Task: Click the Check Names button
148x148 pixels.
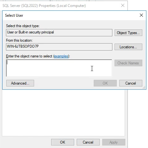Action: pyautogui.click(x=128, y=63)
